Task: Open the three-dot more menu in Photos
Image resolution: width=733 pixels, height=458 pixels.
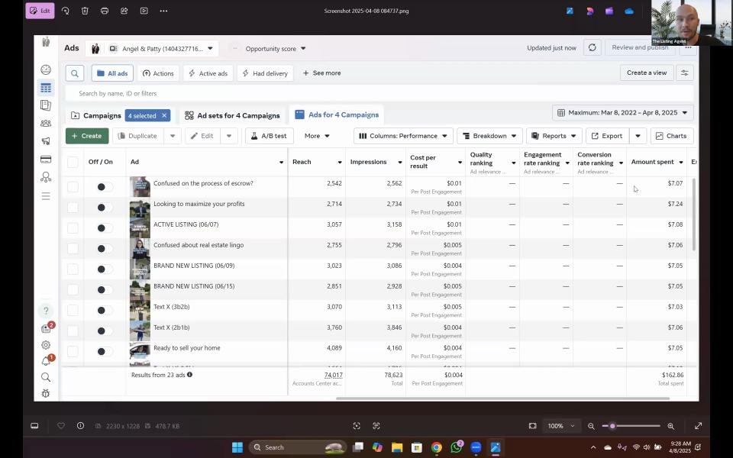Action: click(x=163, y=11)
